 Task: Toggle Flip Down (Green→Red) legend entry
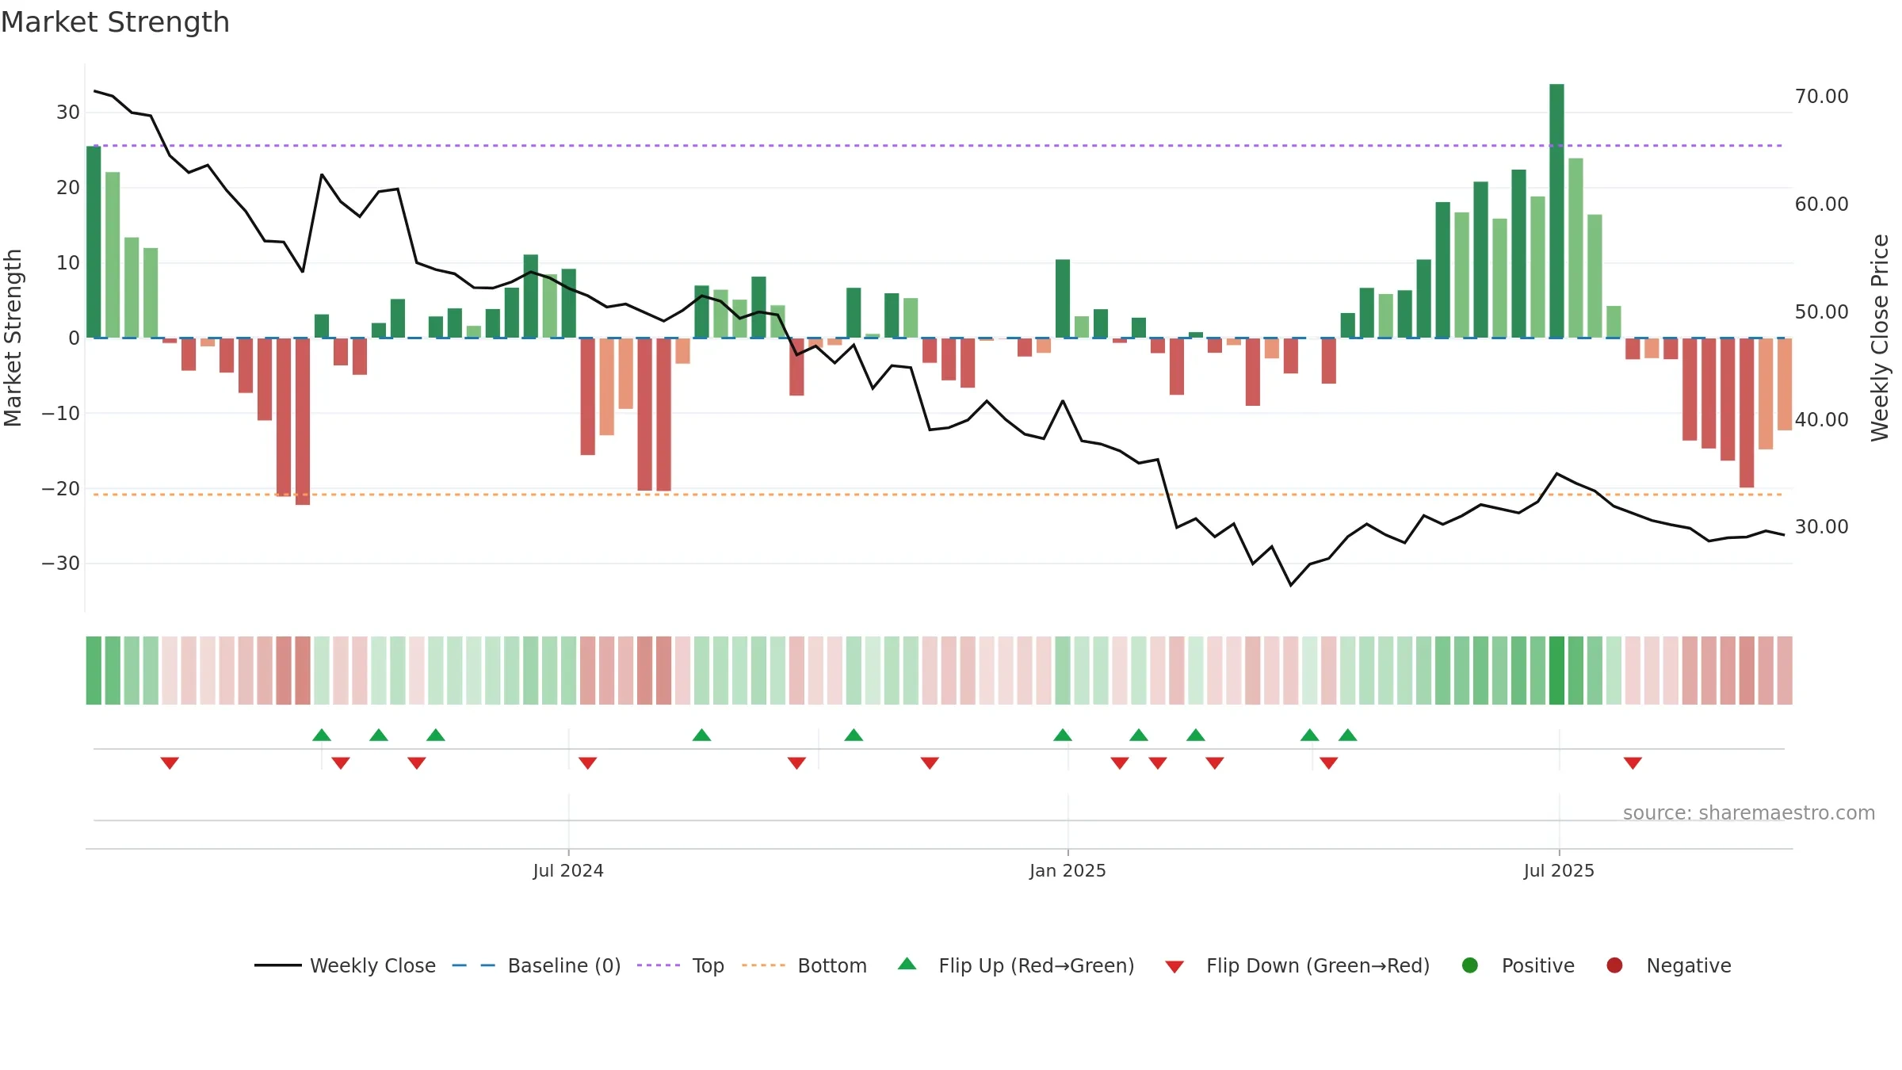pyautogui.click(x=1297, y=965)
